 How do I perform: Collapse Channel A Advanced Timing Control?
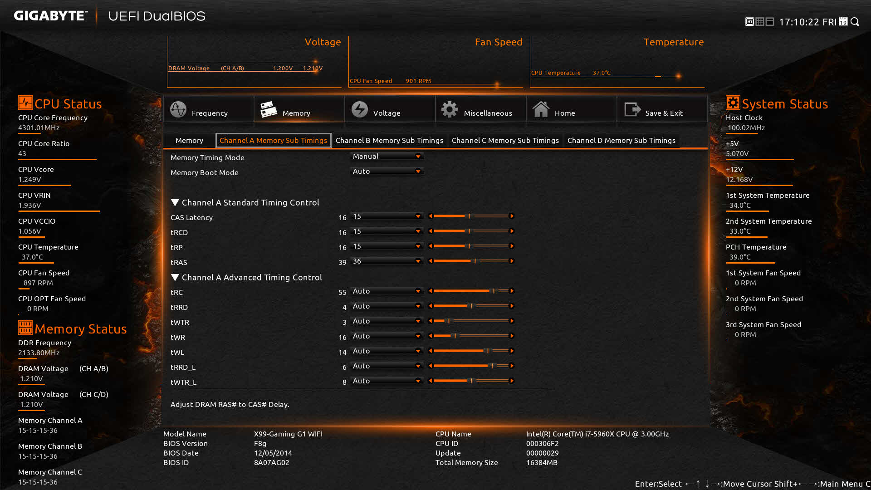[175, 277]
